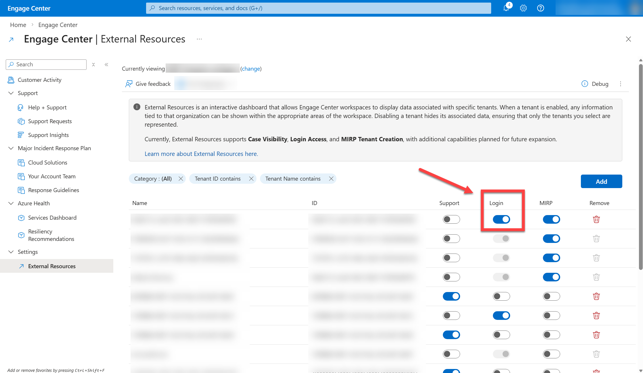
Task: Click the Engage Center breadcrumb
Action: tap(58, 25)
